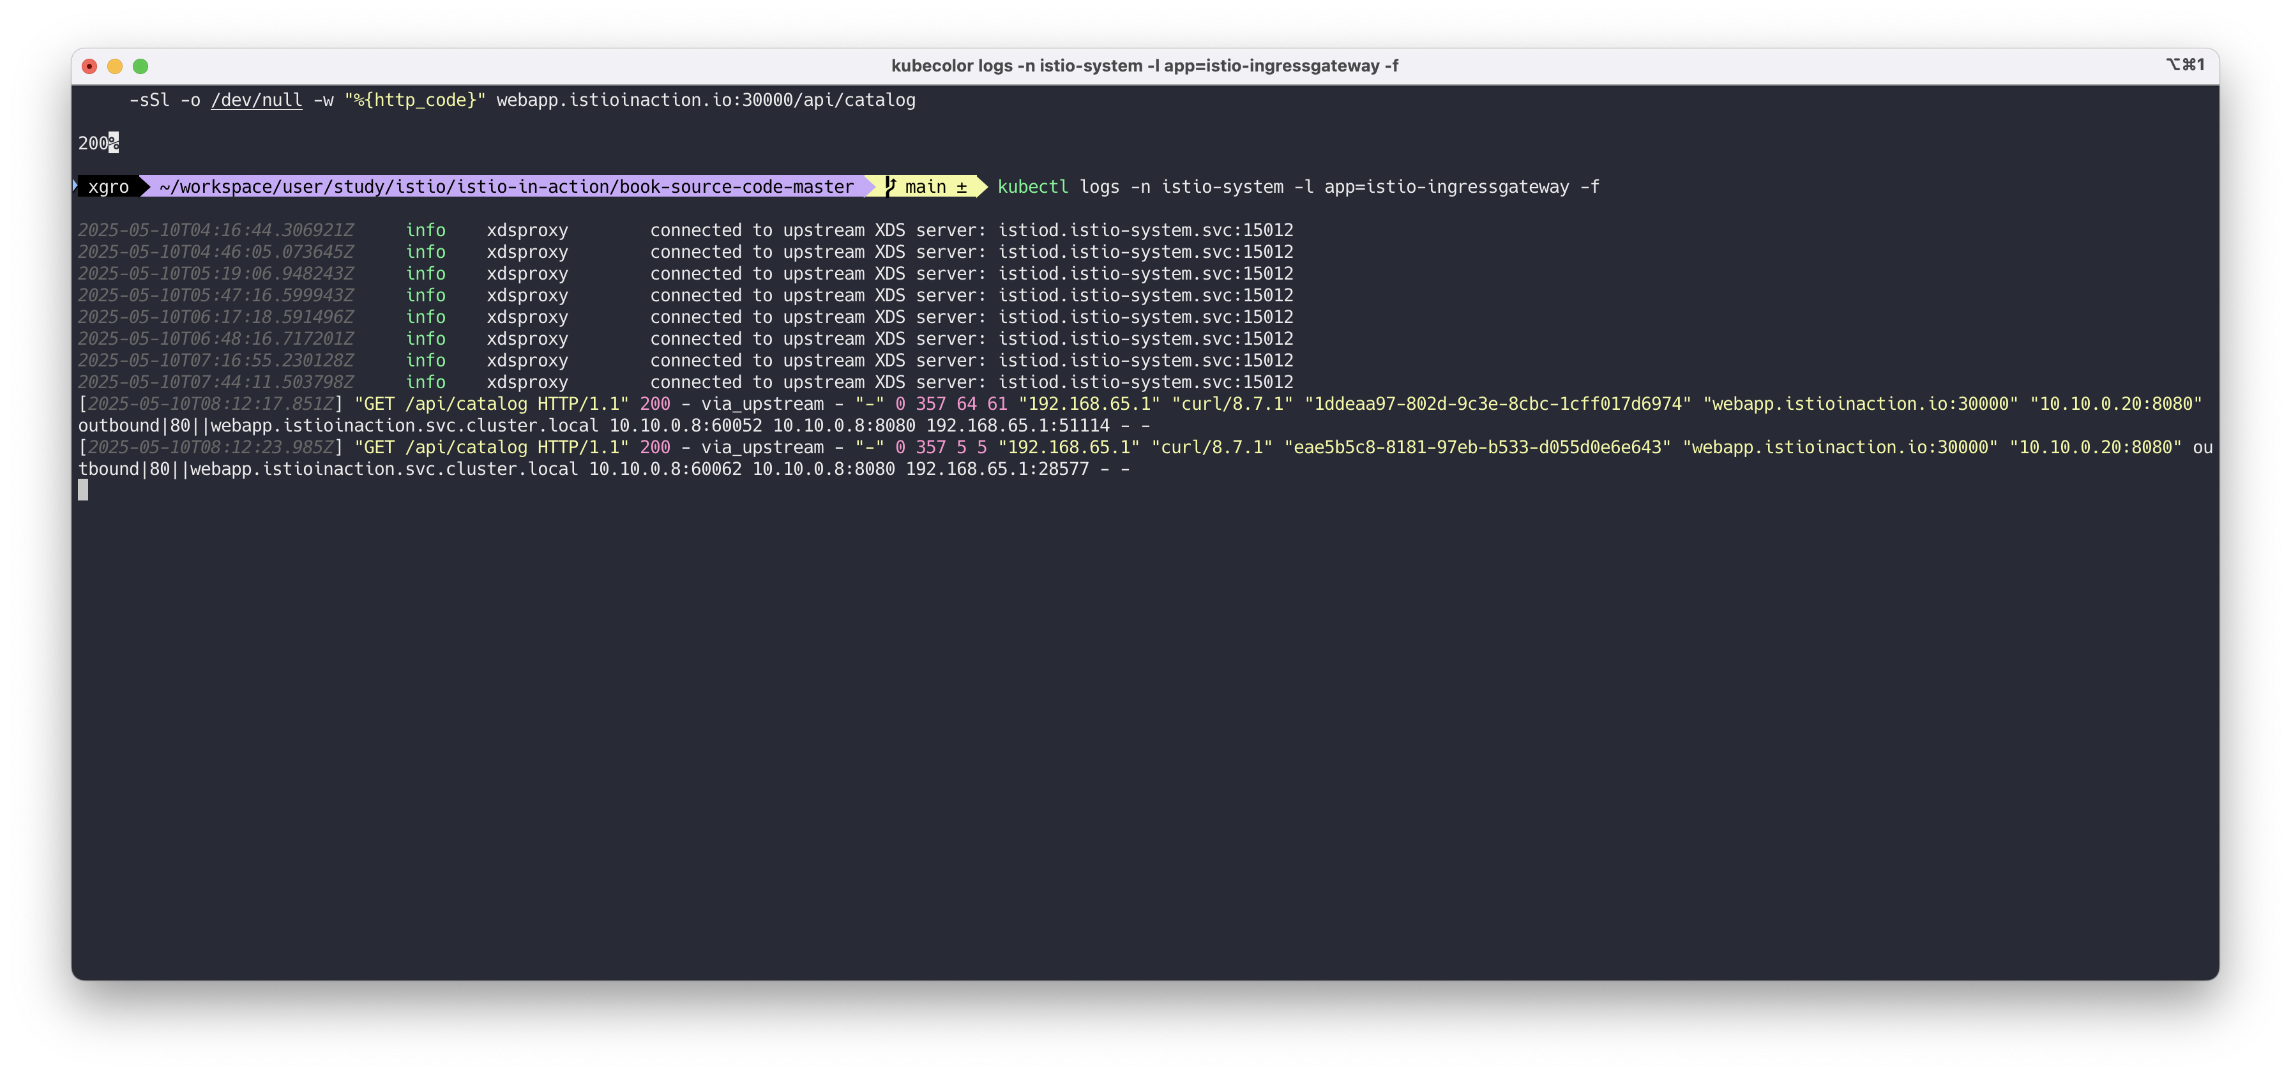Click the 'main ±' branch label
The width and height of the screenshot is (2291, 1075).
coord(935,187)
